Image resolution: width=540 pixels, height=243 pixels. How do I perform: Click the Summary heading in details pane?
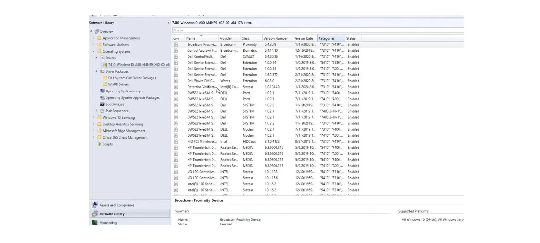tap(182, 211)
